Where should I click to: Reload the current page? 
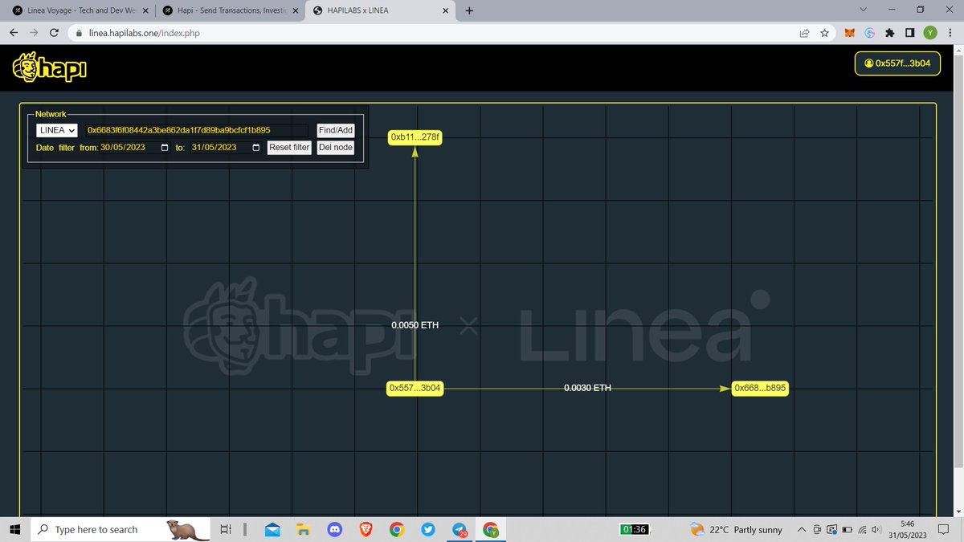(x=54, y=33)
